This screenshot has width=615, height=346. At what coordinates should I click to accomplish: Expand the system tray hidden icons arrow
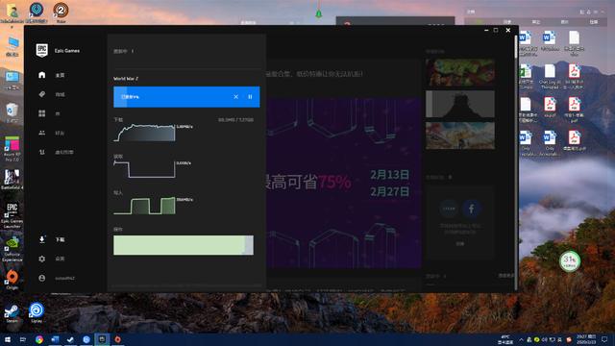521,339
